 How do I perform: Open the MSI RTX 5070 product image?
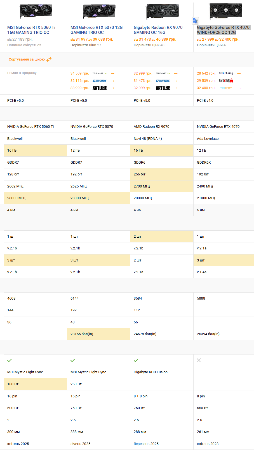pyautogui.click(x=99, y=11)
